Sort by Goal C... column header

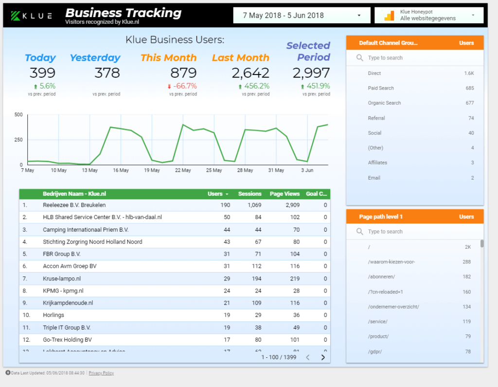click(x=316, y=194)
